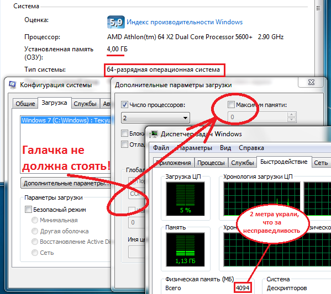This screenshot has height=294, width=331.
Task: Click the Всего label under physical memory
Action: pos(173,288)
